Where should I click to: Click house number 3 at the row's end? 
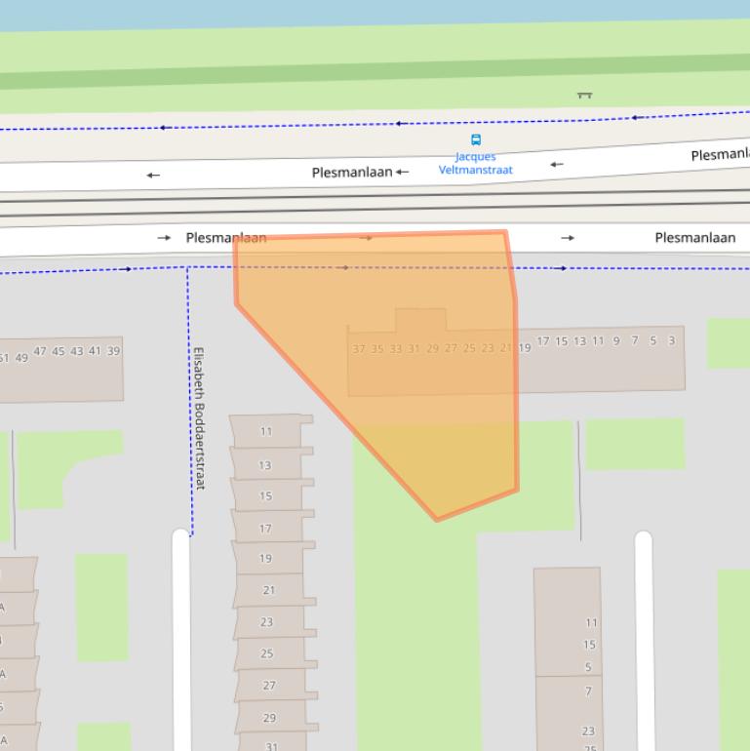point(671,340)
